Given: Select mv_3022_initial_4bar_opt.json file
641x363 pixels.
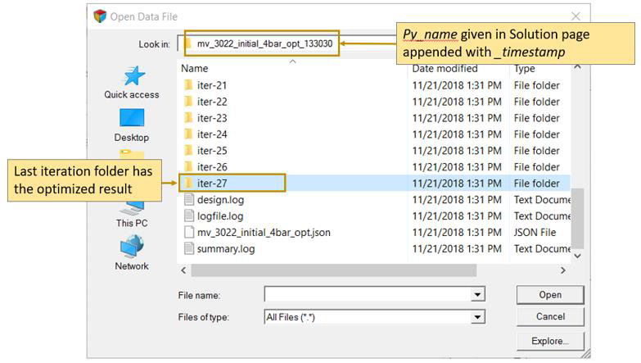Looking at the screenshot, I should coord(264,232).
